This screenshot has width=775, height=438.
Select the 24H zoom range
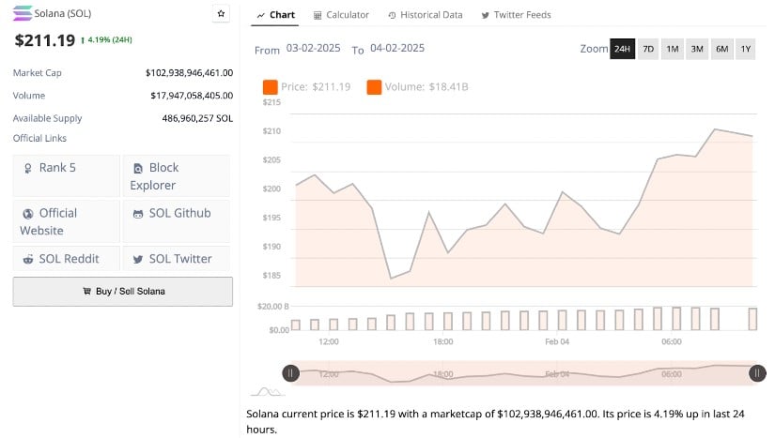pyautogui.click(x=622, y=49)
